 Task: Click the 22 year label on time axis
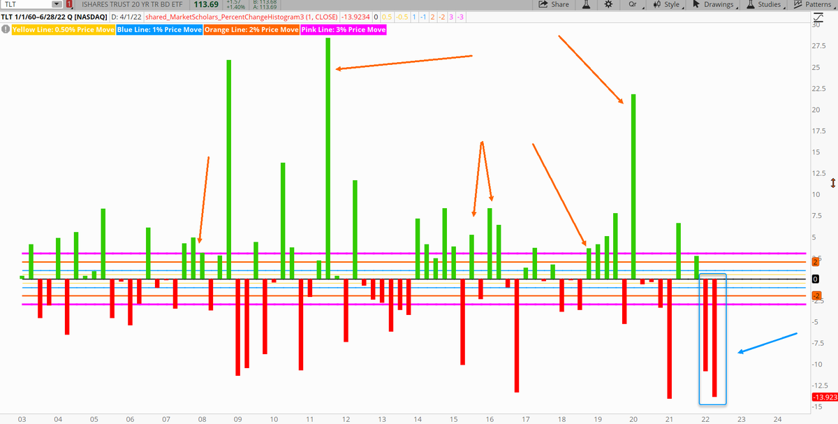(705, 419)
